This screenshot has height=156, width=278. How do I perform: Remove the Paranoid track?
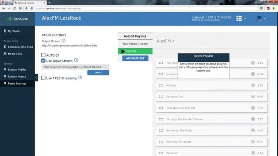253,153
